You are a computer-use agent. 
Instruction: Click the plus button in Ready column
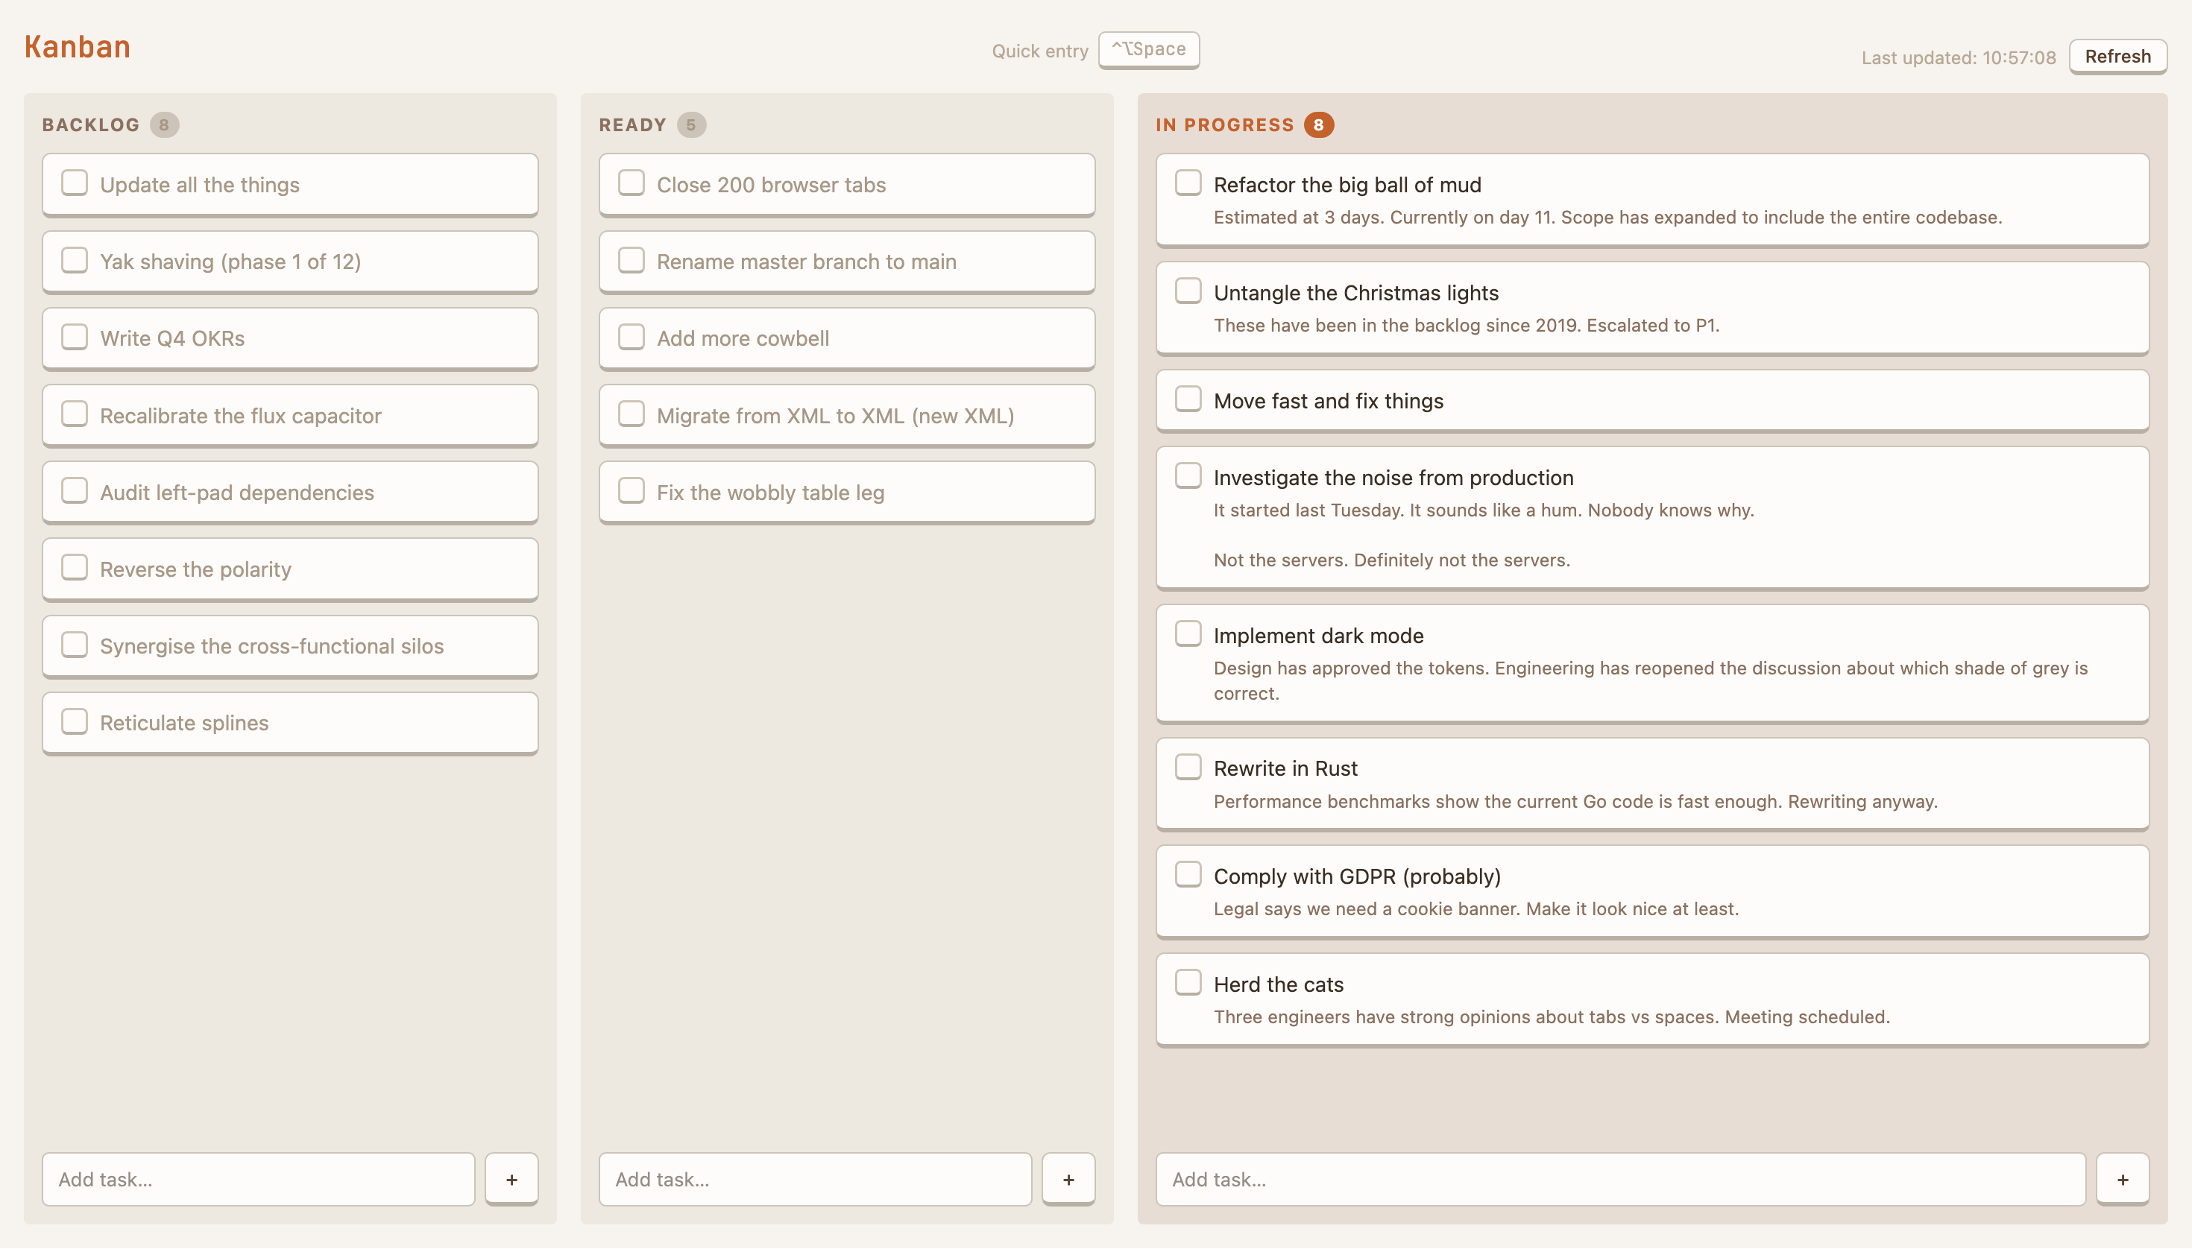coord(1068,1179)
